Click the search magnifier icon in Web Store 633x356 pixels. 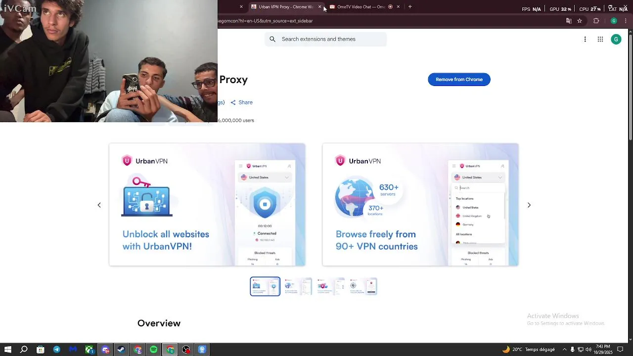pyautogui.click(x=272, y=39)
